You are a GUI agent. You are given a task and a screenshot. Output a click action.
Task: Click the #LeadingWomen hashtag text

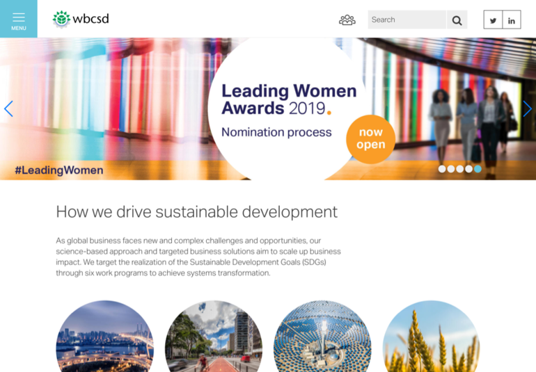58,170
